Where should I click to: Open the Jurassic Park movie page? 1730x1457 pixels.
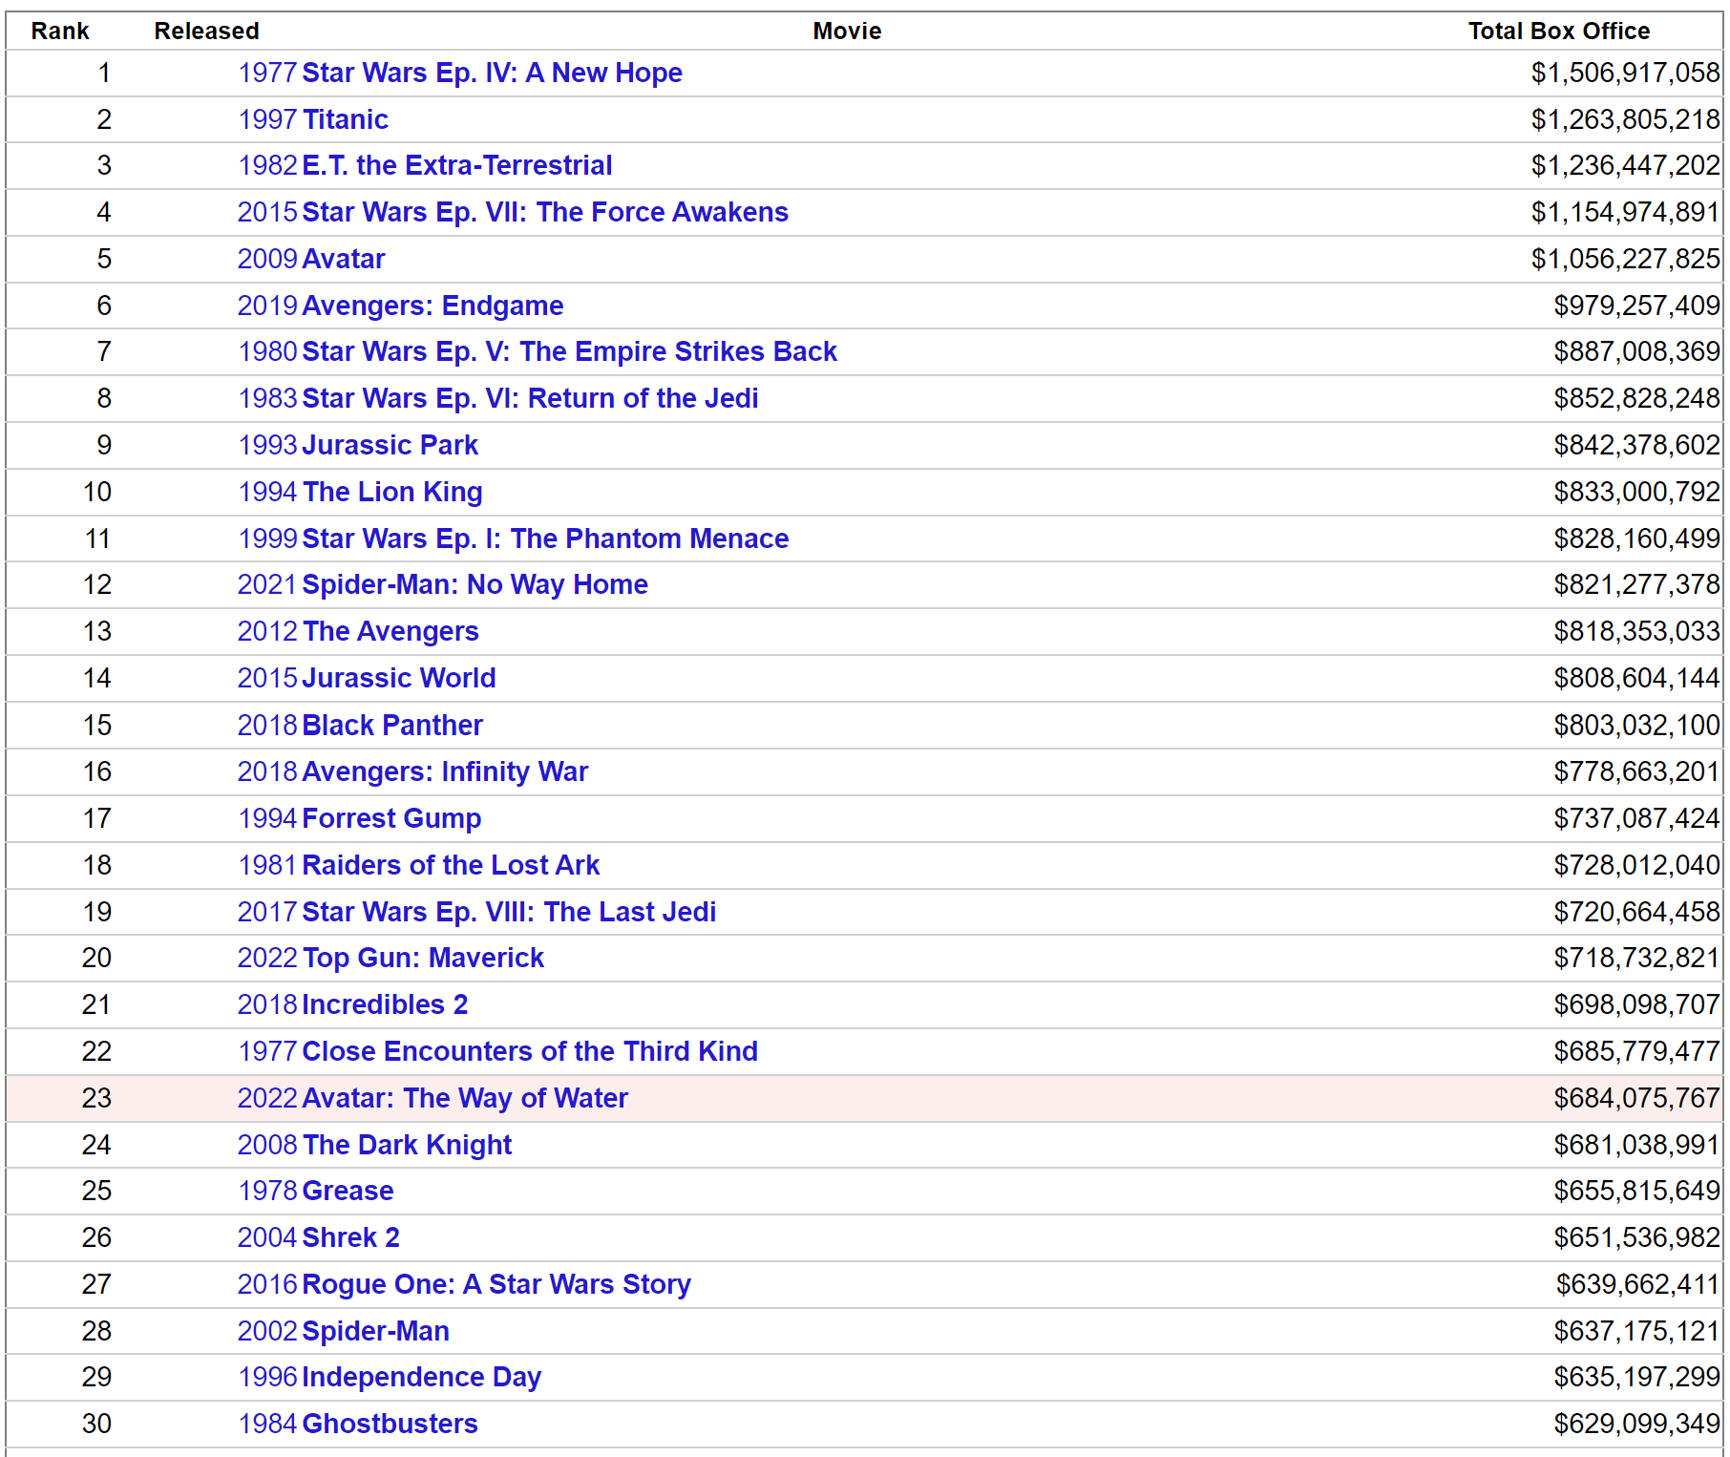pyautogui.click(x=390, y=445)
